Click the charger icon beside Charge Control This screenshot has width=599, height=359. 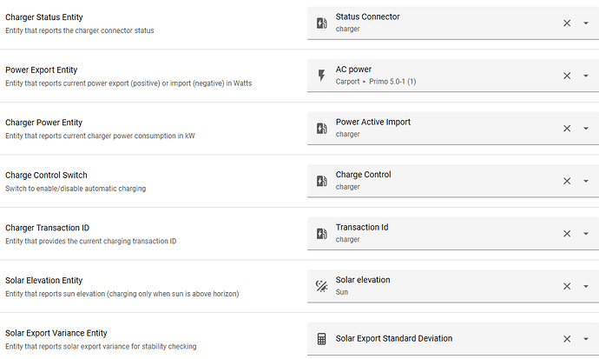click(322, 181)
